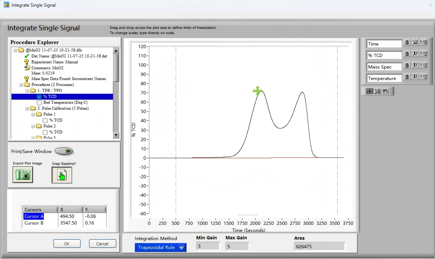Click Cursor A Y value -0.06
Screen dimensions: 435x259
pos(90,216)
